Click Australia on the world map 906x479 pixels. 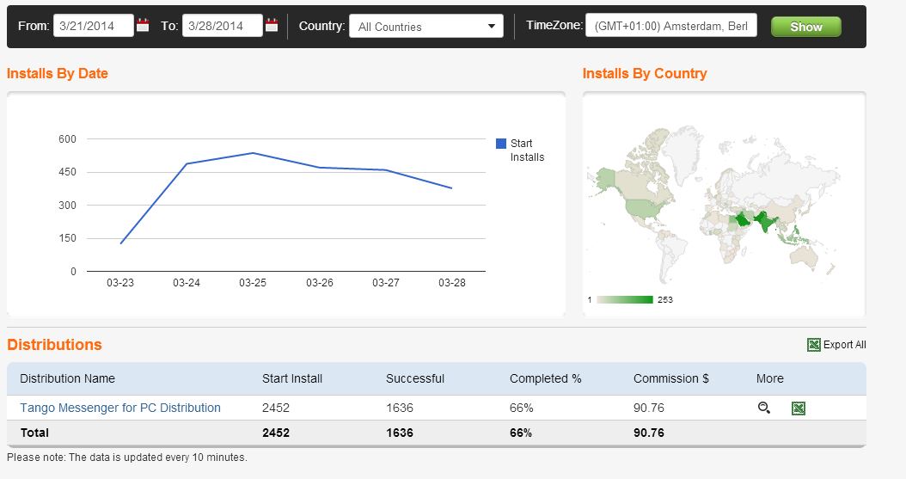805,255
